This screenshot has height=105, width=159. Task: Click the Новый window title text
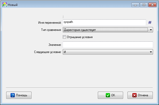click(13, 5)
